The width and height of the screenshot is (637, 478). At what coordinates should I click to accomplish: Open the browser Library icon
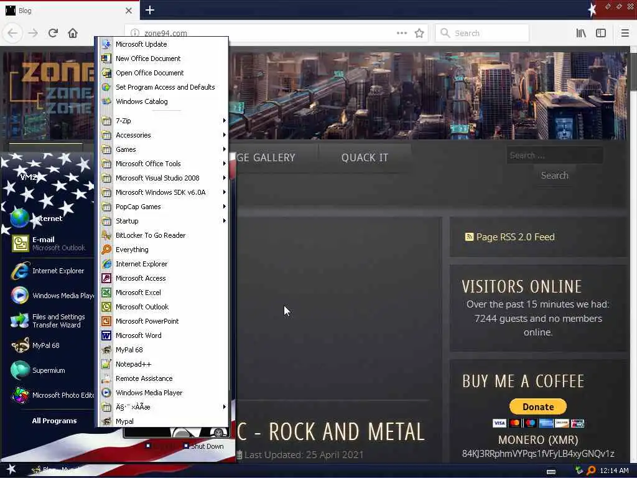coord(581,33)
